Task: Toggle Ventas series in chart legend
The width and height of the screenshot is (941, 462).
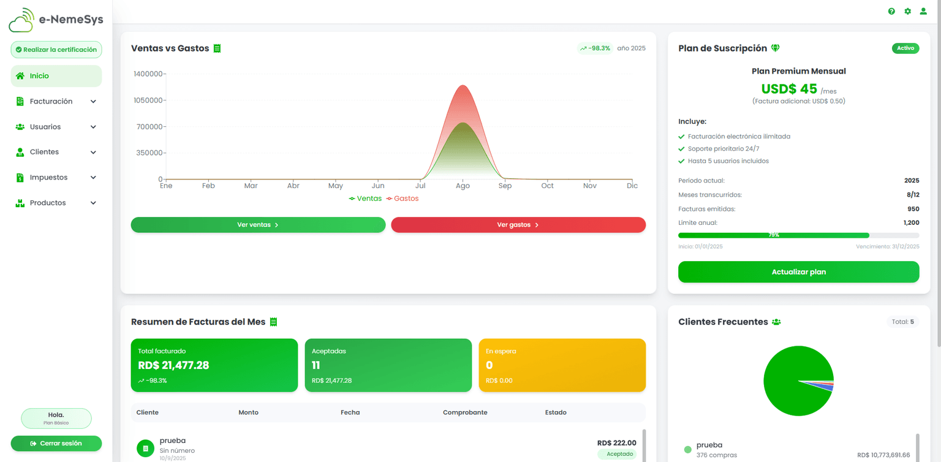Action: pyautogui.click(x=365, y=199)
